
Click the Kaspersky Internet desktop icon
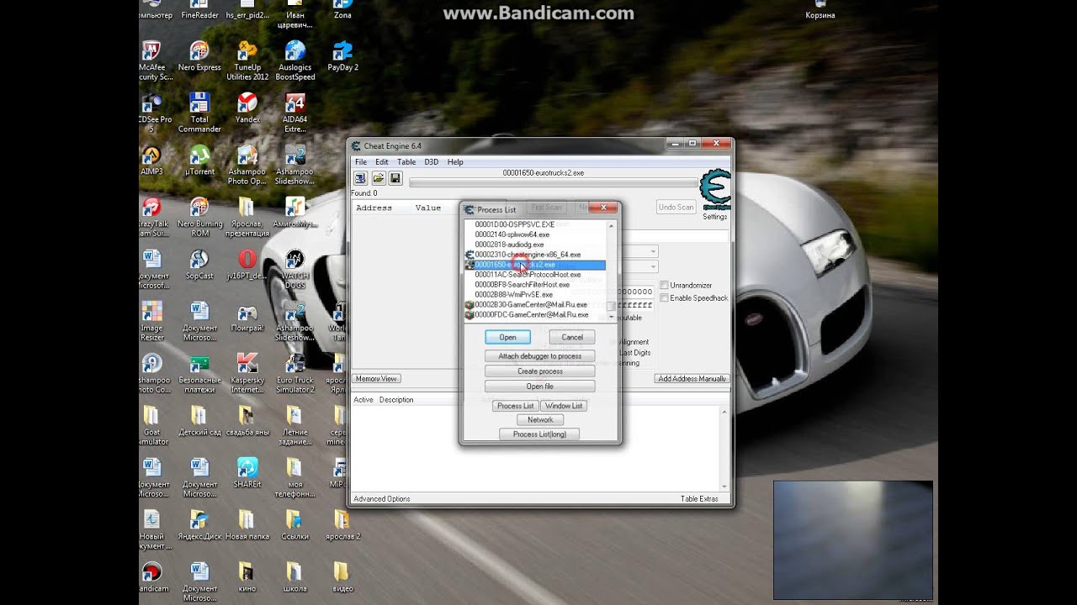pyautogui.click(x=247, y=374)
